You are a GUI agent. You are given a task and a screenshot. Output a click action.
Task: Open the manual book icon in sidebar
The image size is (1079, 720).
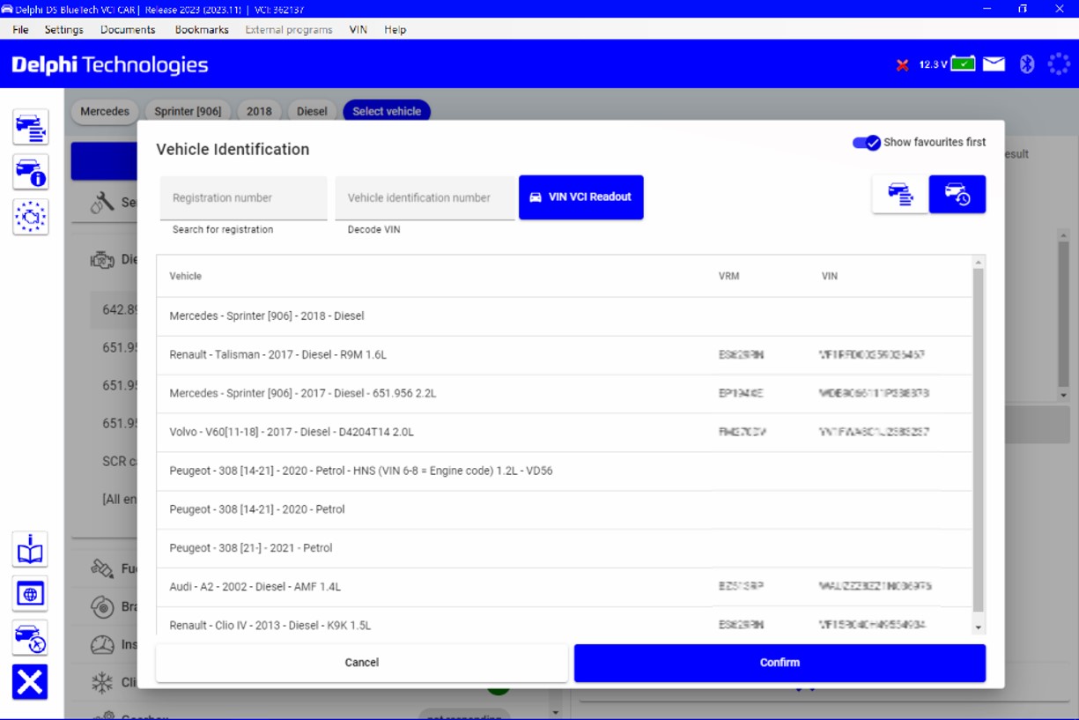click(x=31, y=550)
